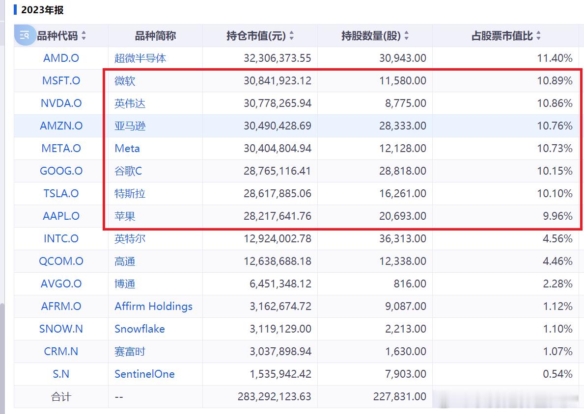Open the AAPL.O stock code link
Image resolution: width=584 pixels, height=414 pixels.
click(61, 216)
